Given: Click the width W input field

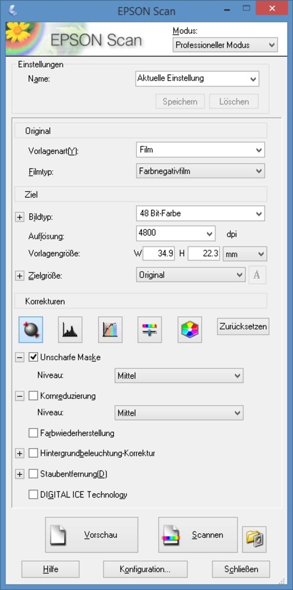Looking at the screenshot, I should [159, 254].
